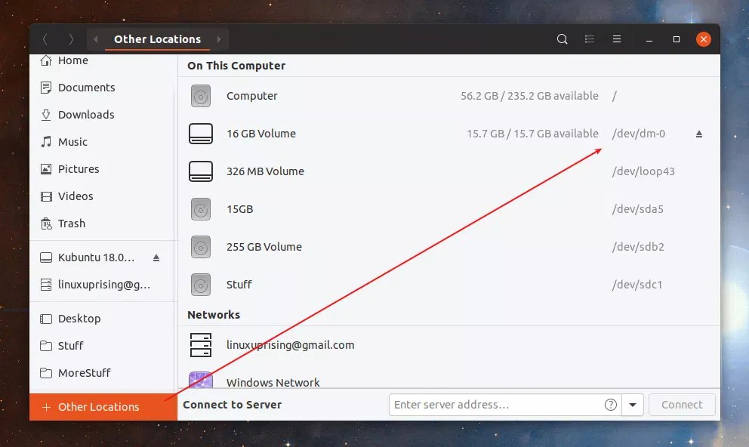Screen dimensions: 749x447
Task: Minimize the Files window
Action: coord(649,39)
